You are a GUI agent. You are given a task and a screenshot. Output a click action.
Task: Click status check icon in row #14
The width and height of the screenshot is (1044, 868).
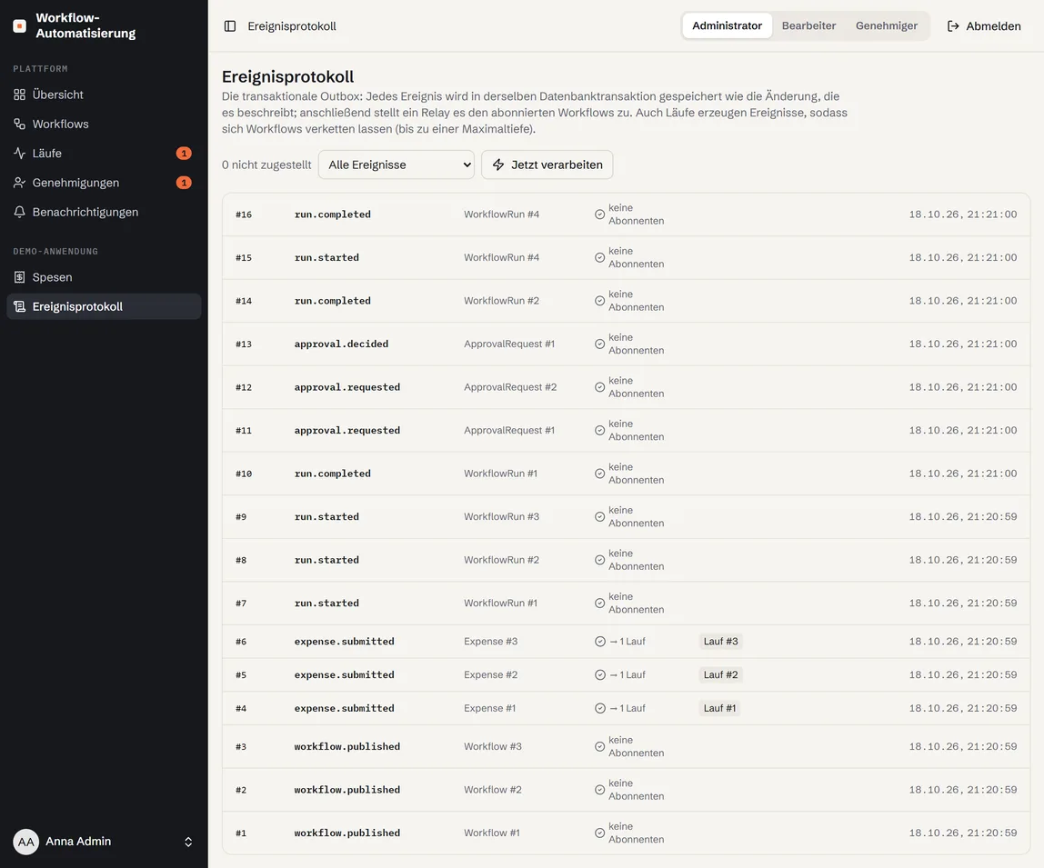pos(600,301)
